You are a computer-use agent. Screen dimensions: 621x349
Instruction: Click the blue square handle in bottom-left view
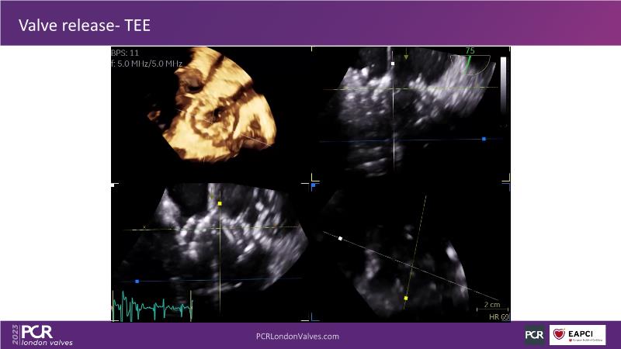point(137,281)
